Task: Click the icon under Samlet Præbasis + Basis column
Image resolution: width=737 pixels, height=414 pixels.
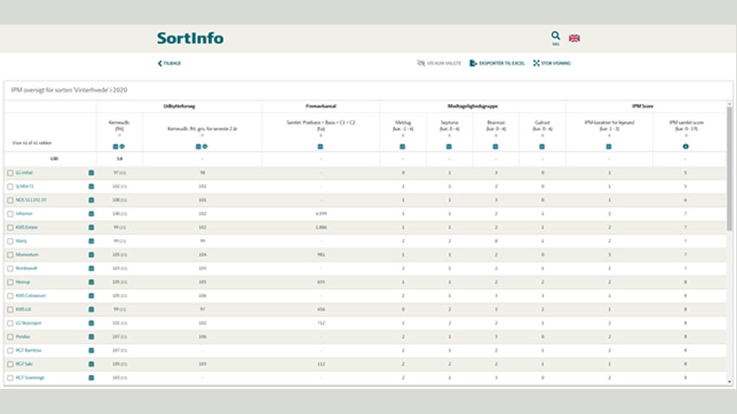Action: [320, 146]
